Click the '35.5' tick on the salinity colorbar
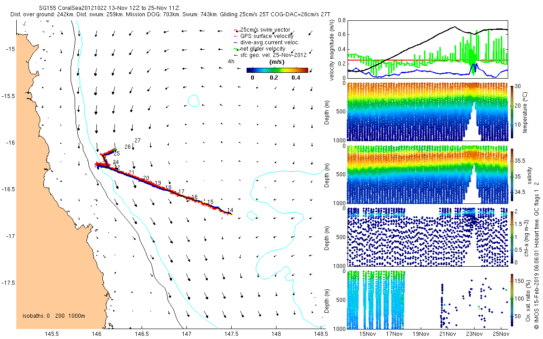Screen dimensions: 543x339 (521, 160)
